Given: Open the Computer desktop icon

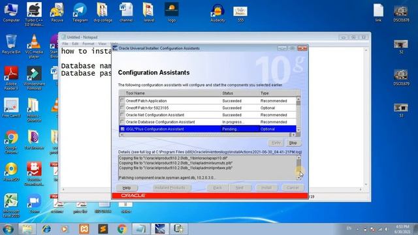Looking at the screenshot, I should tap(11, 13).
